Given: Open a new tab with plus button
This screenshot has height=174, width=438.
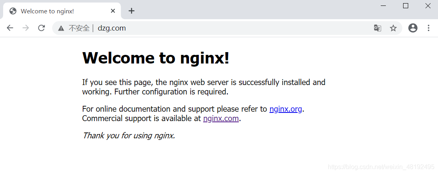Looking at the screenshot, I should [132, 11].
